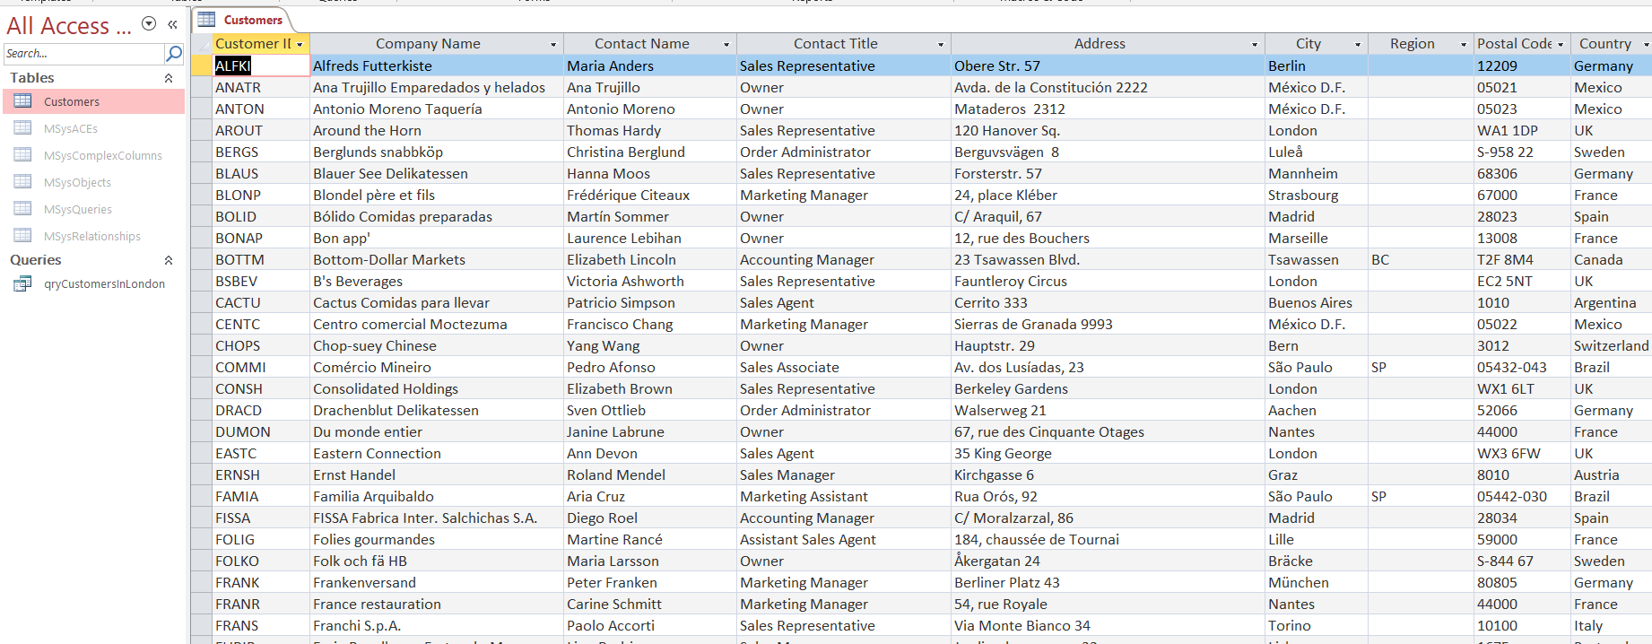This screenshot has width=1652, height=644.
Task: Click the datasheet icon on Customers tab
Action: click(x=207, y=19)
